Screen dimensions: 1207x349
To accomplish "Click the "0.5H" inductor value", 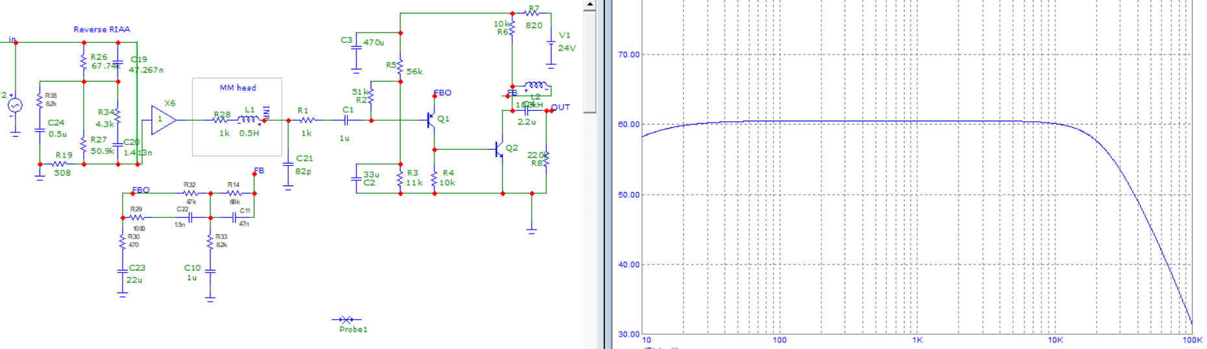I will point(249,133).
